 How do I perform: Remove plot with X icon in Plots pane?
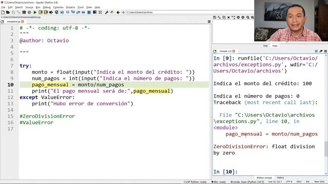pyautogui.click(x=229, y=17)
